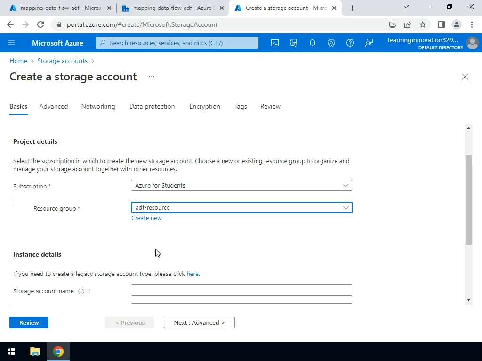Close the first mapping-data-flow-adf tab
This screenshot has height=361, width=482.
[109, 8]
